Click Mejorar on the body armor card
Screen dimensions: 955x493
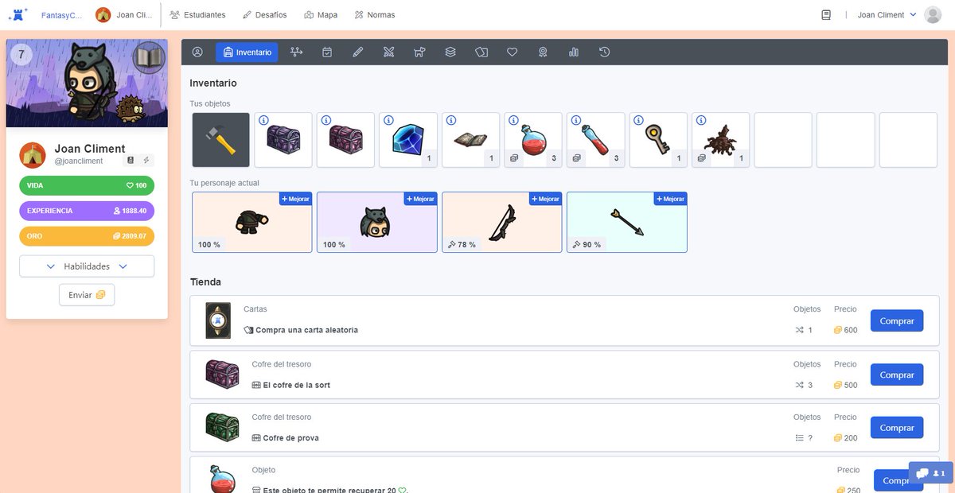[x=295, y=199]
